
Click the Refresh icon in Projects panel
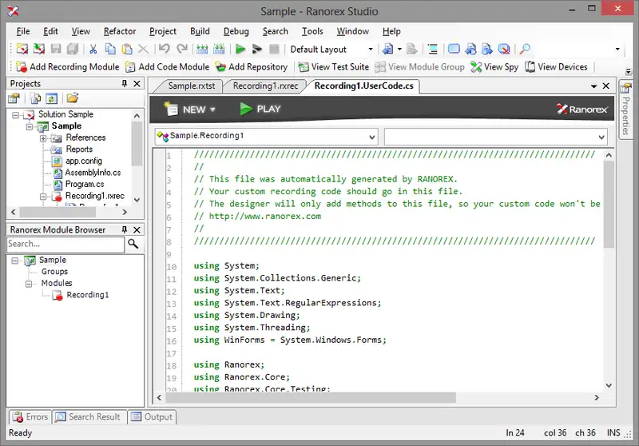(51, 98)
